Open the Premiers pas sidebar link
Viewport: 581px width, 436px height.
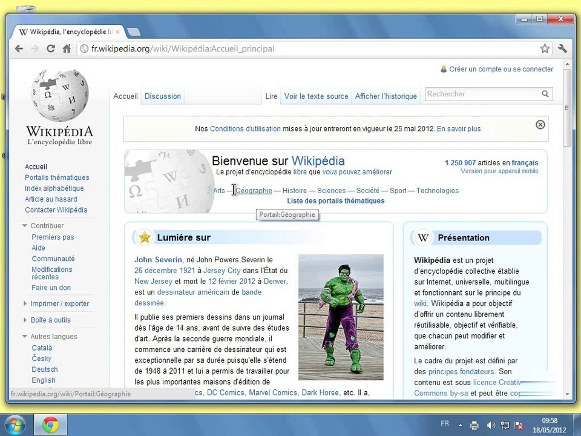[x=53, y=237]
